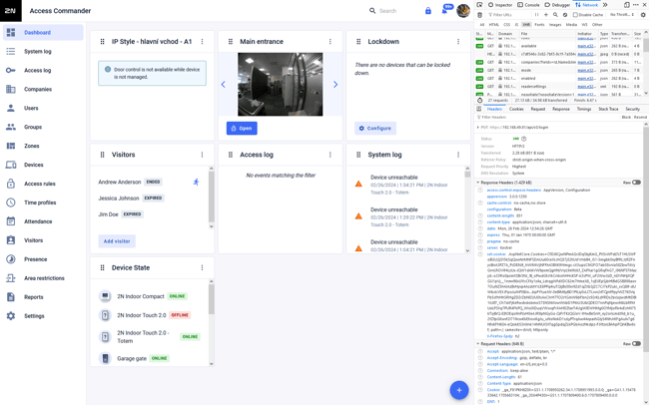649x405 pixels.
Task: Click the Reports document icon
Action: [x=11, y=297]
